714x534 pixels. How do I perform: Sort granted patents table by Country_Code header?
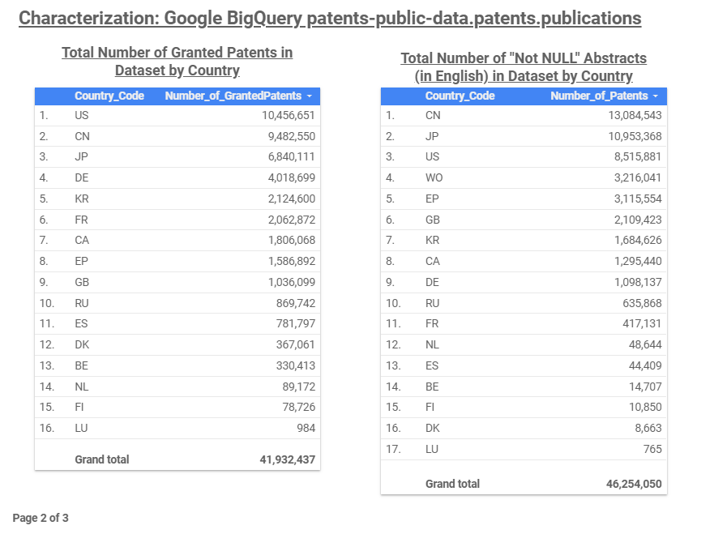[109, 96]
